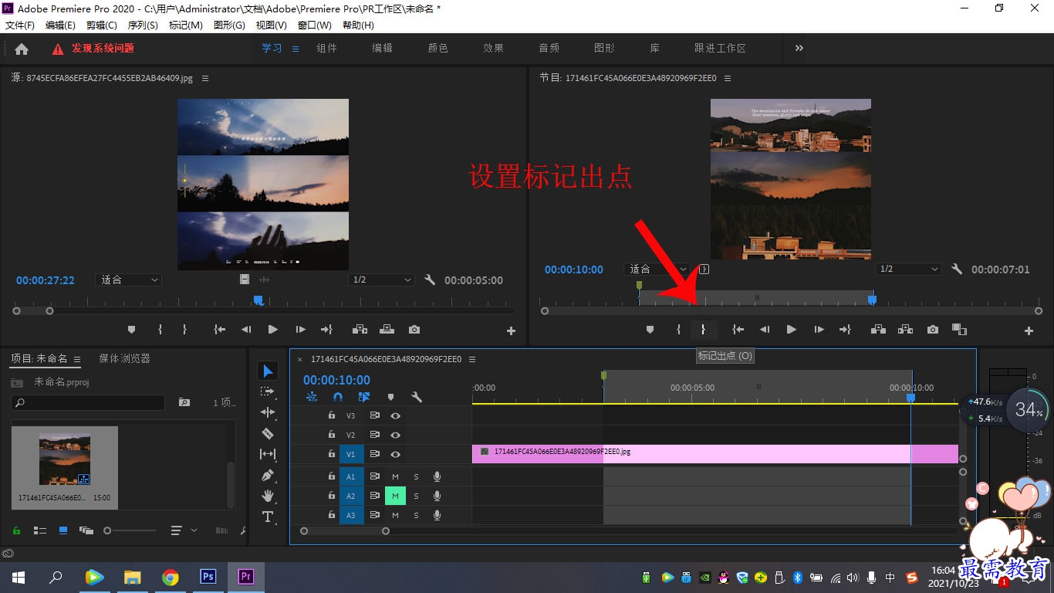Screen dimensions: 1054x593
Task: Play the Source monitor clip
Action: [x=272, y=330]
